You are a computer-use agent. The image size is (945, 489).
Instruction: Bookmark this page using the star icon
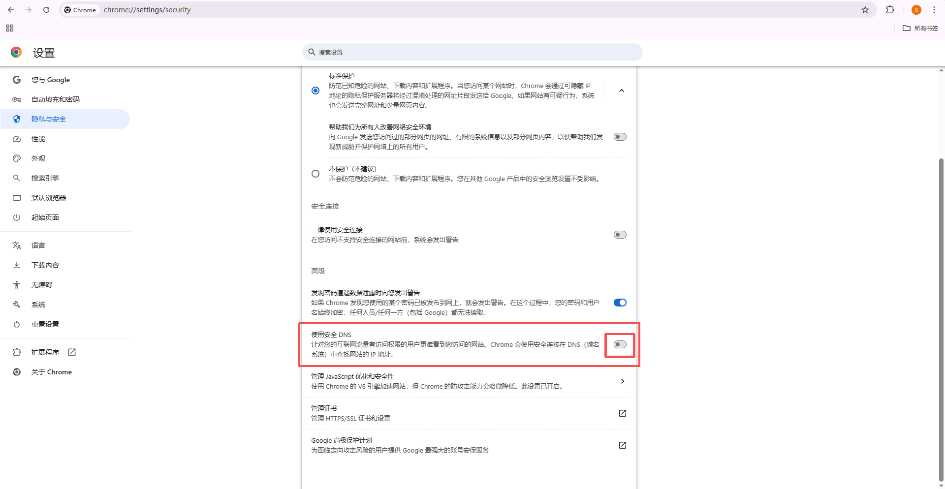pos(865,10)
